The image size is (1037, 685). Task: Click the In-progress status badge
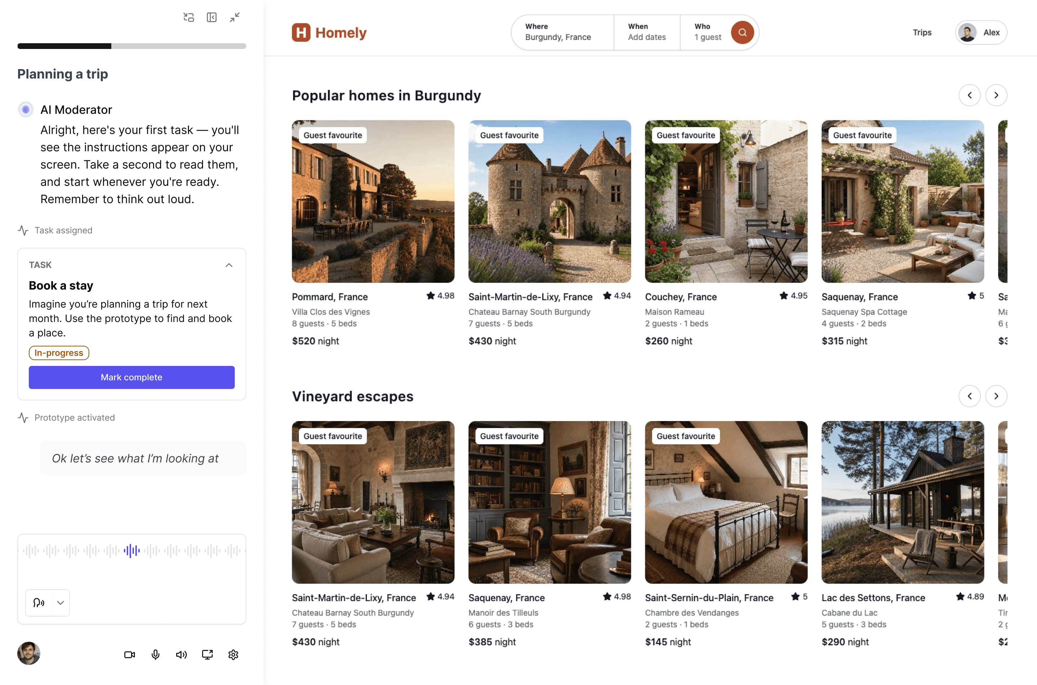coord(59,353)
